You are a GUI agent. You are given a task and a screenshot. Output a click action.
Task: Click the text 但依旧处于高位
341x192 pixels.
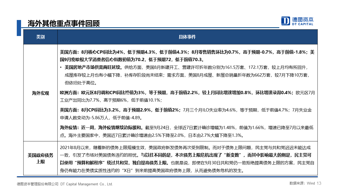[80, 83]
